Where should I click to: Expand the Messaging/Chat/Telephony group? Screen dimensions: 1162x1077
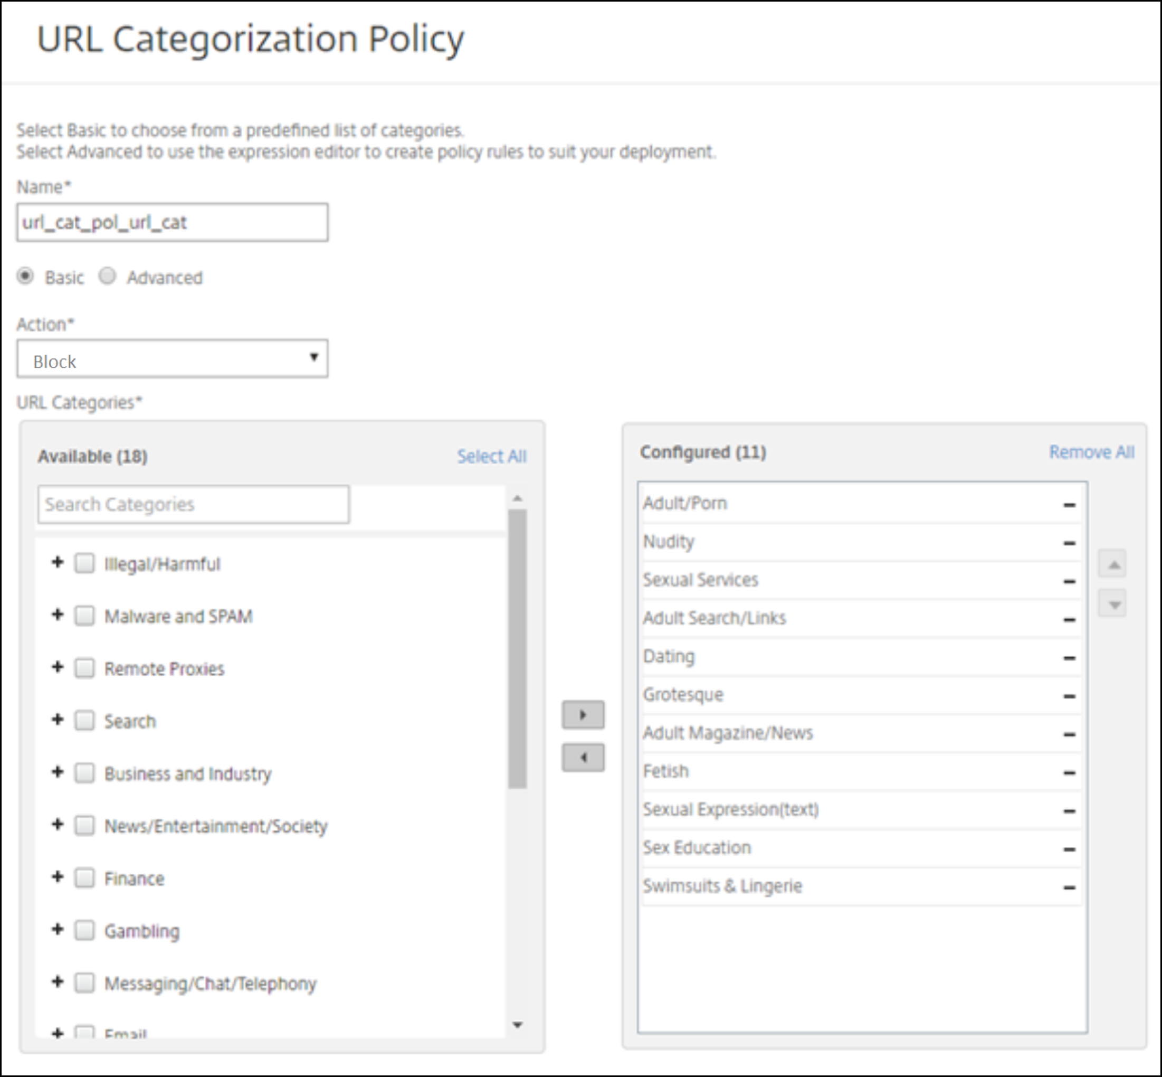coord(57,981)
